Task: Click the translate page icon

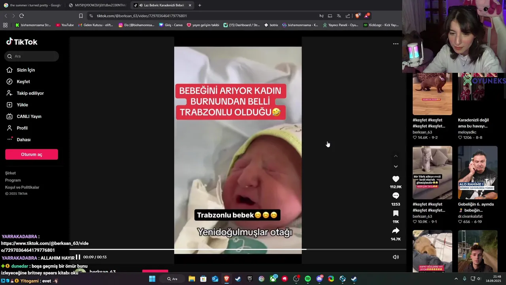Action: pyautogui.click(x=339, y=16)
